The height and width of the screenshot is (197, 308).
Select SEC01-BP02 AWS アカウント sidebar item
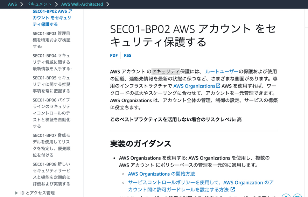(52, 18)
